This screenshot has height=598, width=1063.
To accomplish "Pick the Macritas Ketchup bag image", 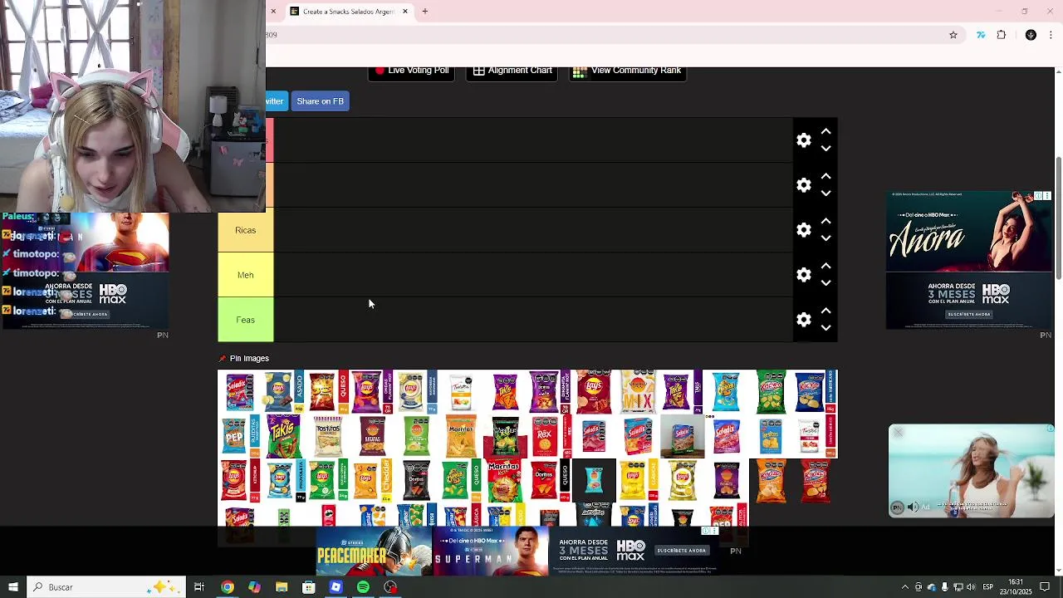I will (x=504, y=481).
